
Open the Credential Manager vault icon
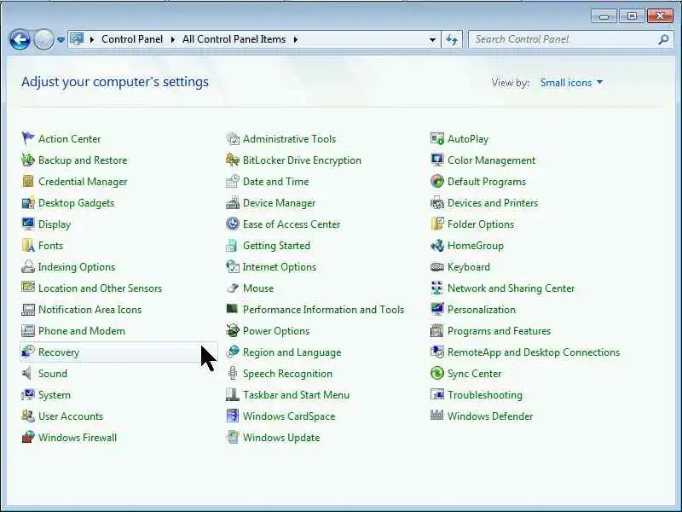[x=28, y=181]
